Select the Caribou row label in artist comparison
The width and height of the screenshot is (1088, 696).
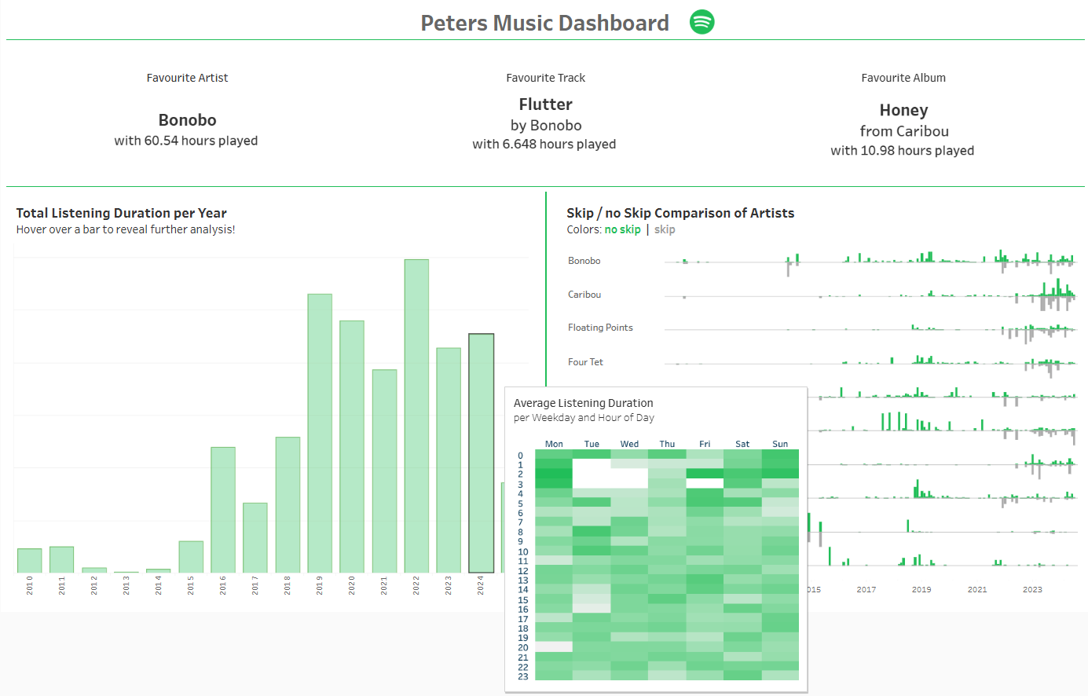pyautogui.click(x=584, y=295)
